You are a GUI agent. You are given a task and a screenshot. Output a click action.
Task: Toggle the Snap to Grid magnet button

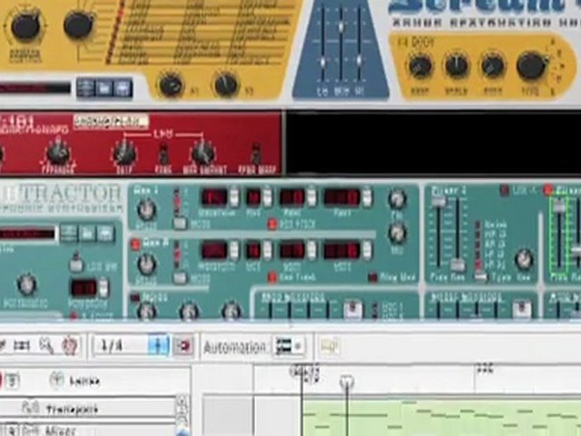184,346
